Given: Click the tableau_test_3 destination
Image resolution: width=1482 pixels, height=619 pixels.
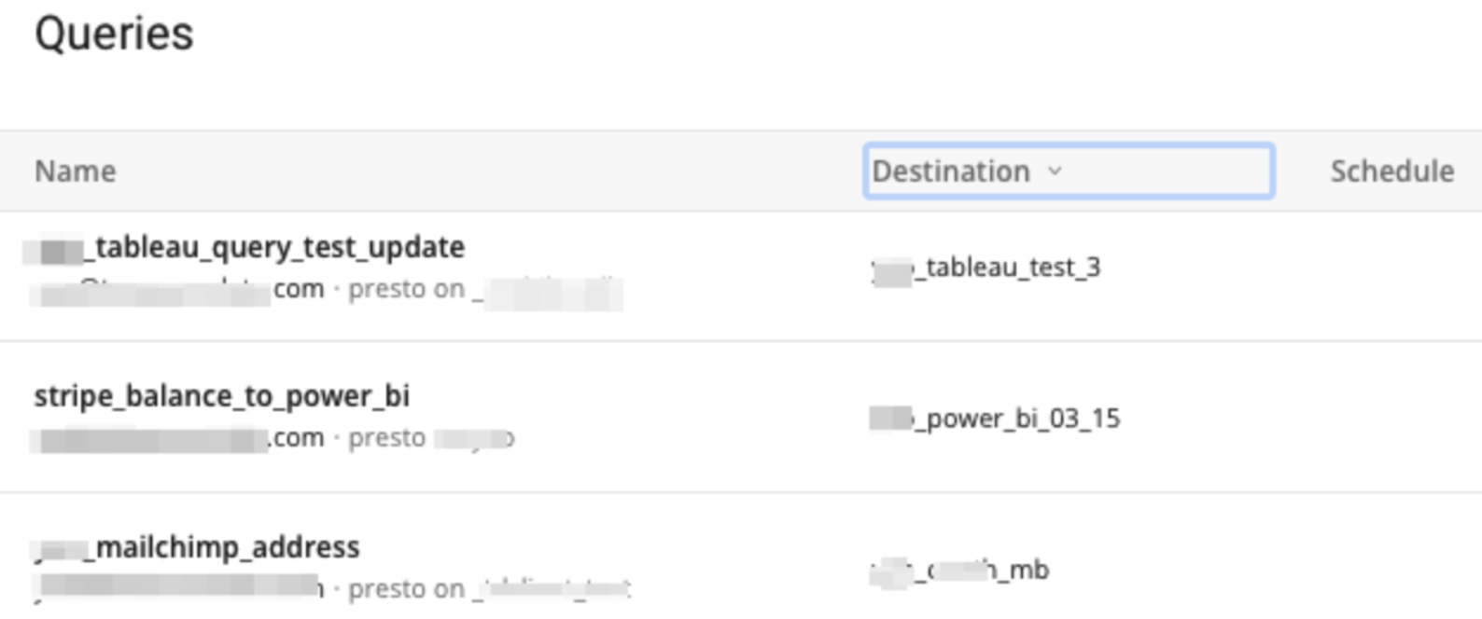Looking at the screenshot, I should 1011,268.
